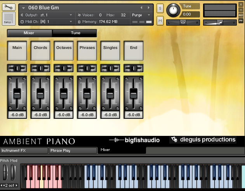Click the new snapshot icon under wrench
The image size is (245, 191).
pos(9,18)
